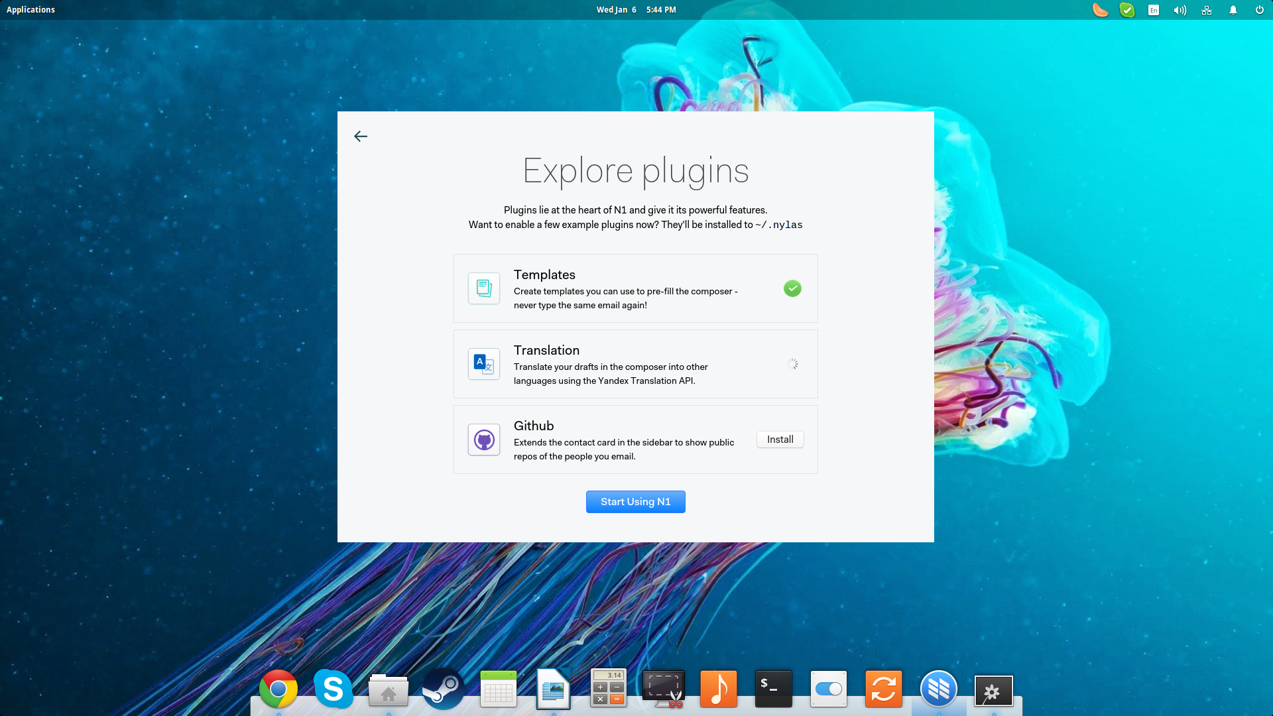Click the Github plugin octocat icon
The width and height of the screenshot is (1273, 716).
pyautogui.click(x=484, y=440)
